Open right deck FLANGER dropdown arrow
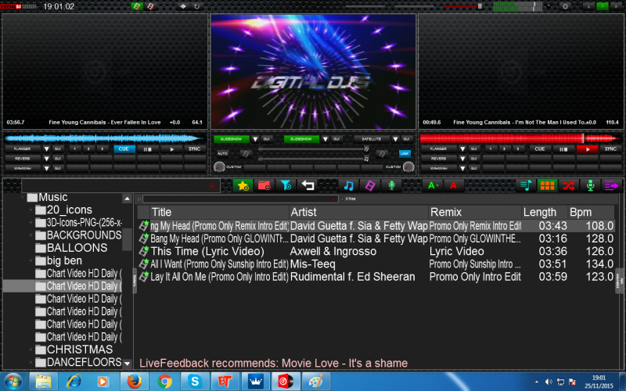The image size is (626, 391). (462, 149)
